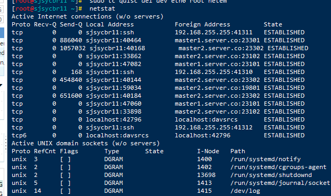331x196 pixels.
Task: Click local address sjsycbr11:47060
Action: tap(113, 104)
